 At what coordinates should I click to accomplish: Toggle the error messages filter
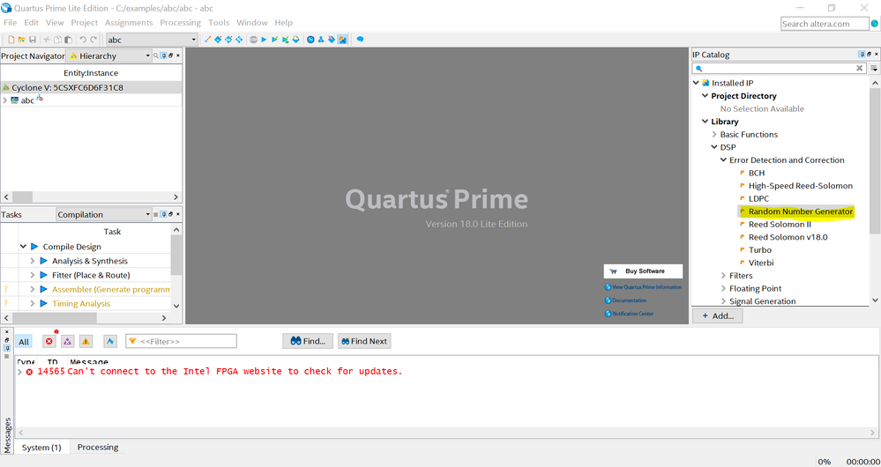49,341
